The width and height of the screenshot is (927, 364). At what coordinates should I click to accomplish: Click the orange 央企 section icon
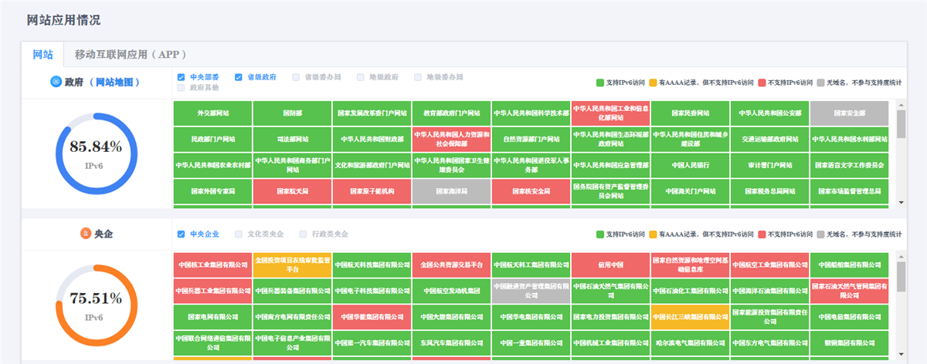[x=86, y=233]
